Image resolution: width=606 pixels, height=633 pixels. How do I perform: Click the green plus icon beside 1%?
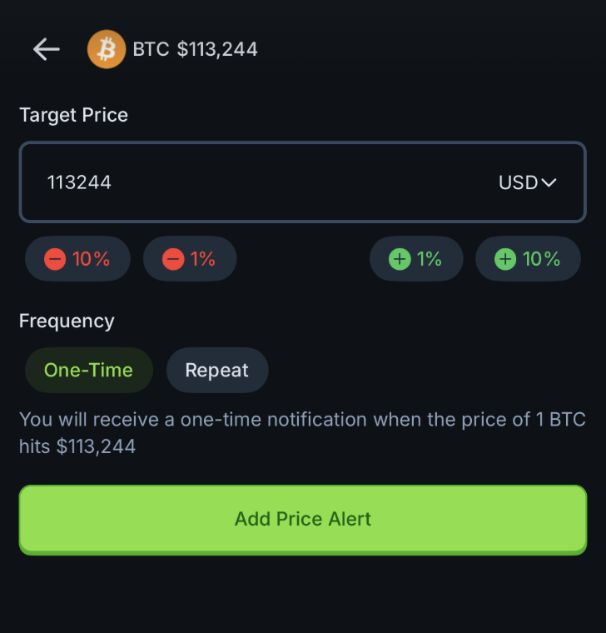(400, 259)
